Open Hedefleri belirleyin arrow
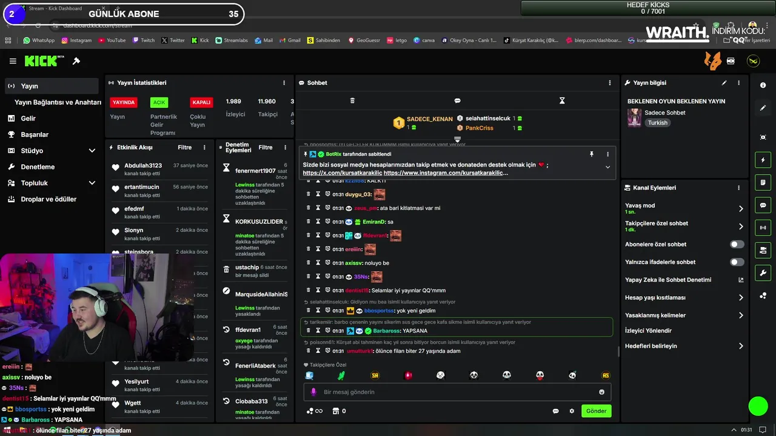The height and width of the screenshot is (436, 776). coord(741,346)
